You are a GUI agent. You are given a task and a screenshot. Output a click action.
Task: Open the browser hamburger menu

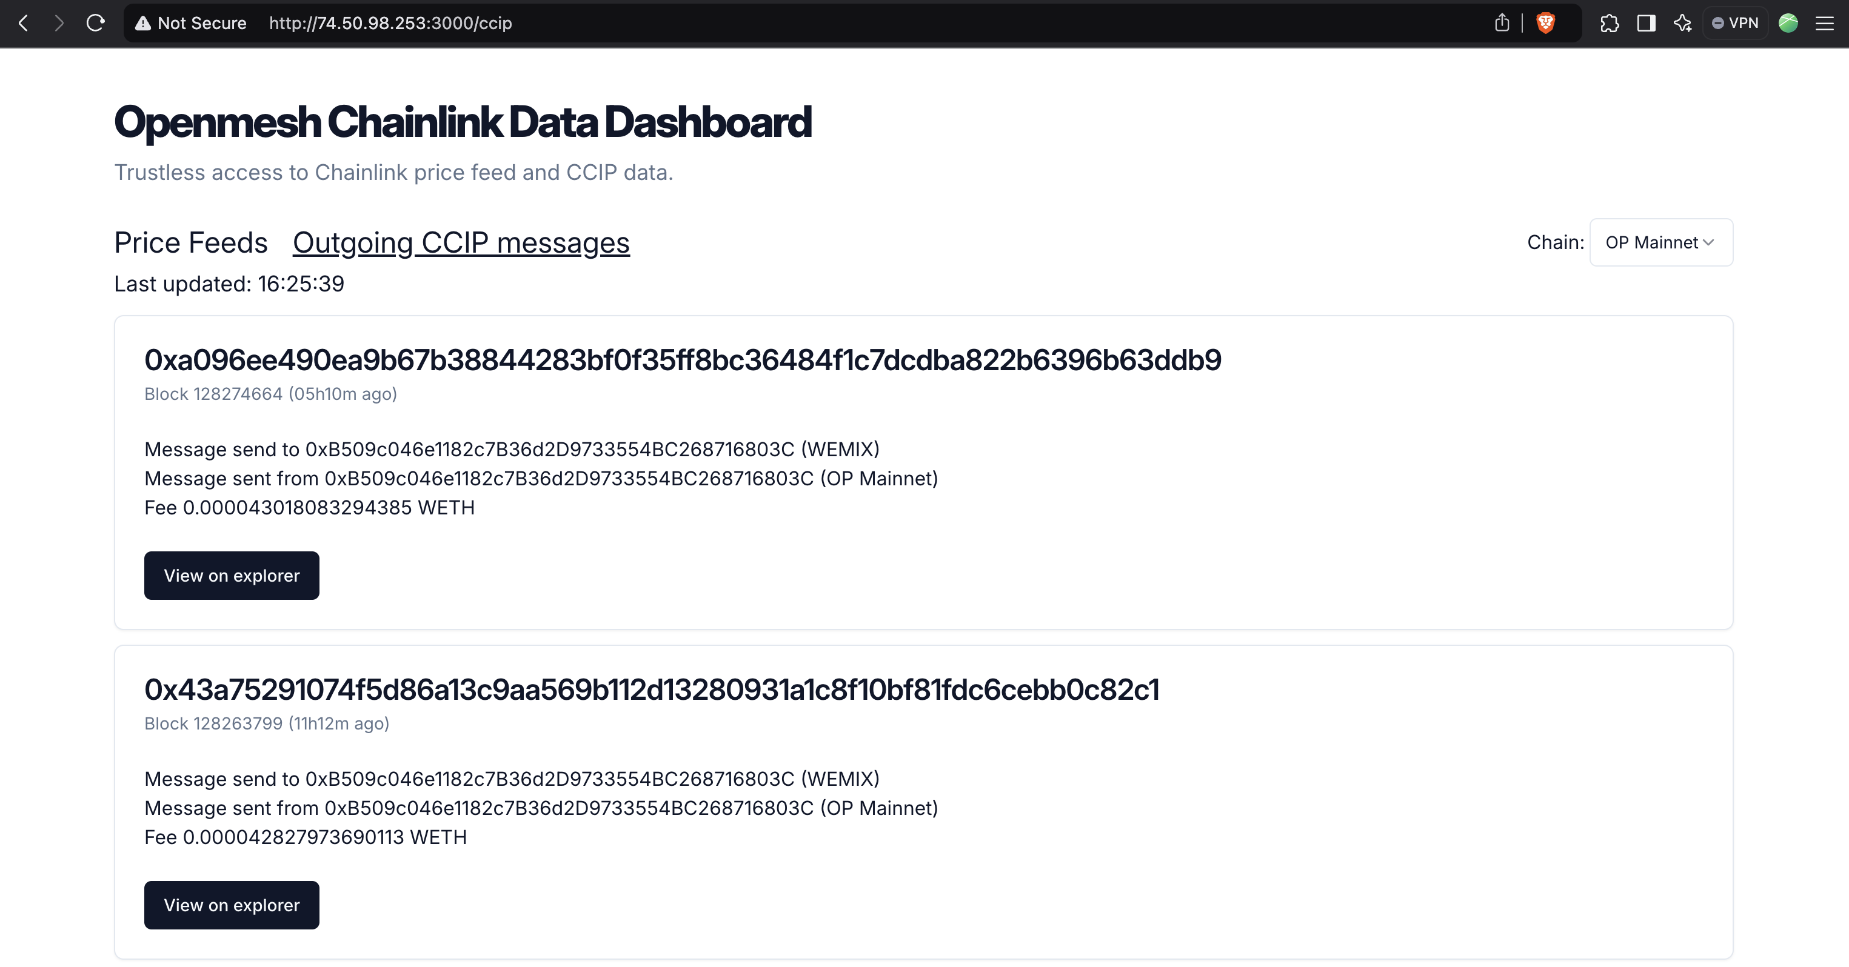[x=1824, y=24]
